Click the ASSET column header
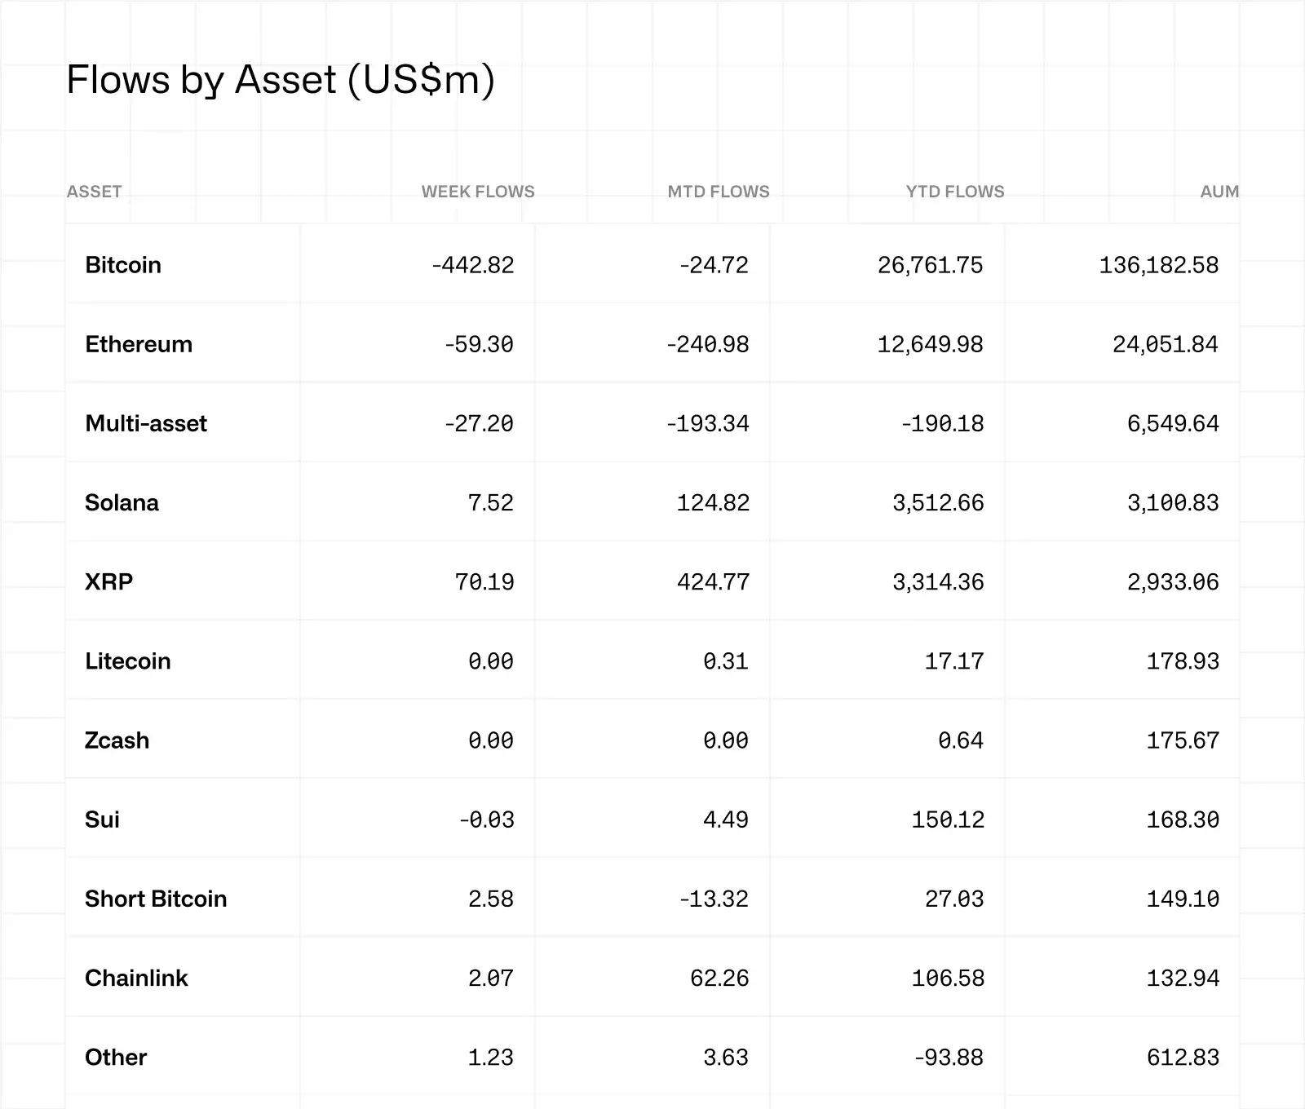1305x1109 pixels. [x=94, y=192]
